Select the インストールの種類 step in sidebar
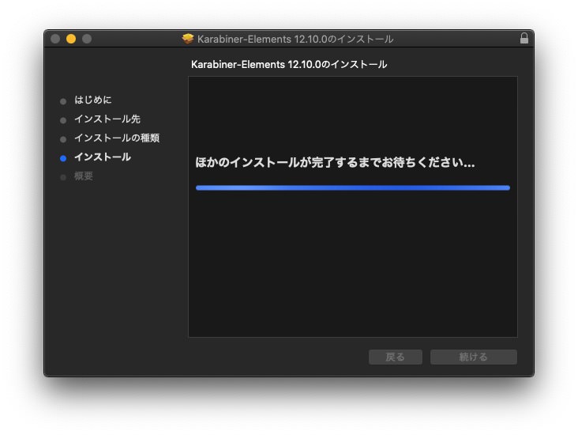Viewport: 578px width, 435px height. (117, 138)
